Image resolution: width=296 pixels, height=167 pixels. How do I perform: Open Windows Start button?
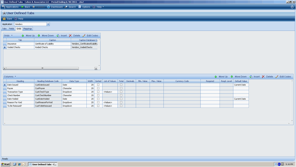5,164
